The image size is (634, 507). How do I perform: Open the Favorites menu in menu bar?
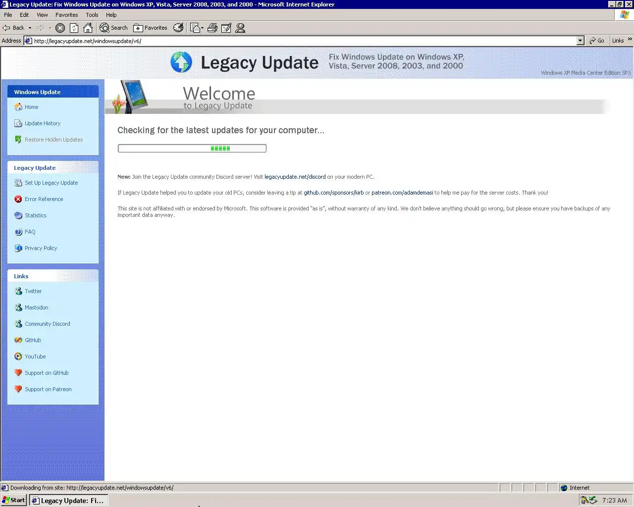[67, 15]
